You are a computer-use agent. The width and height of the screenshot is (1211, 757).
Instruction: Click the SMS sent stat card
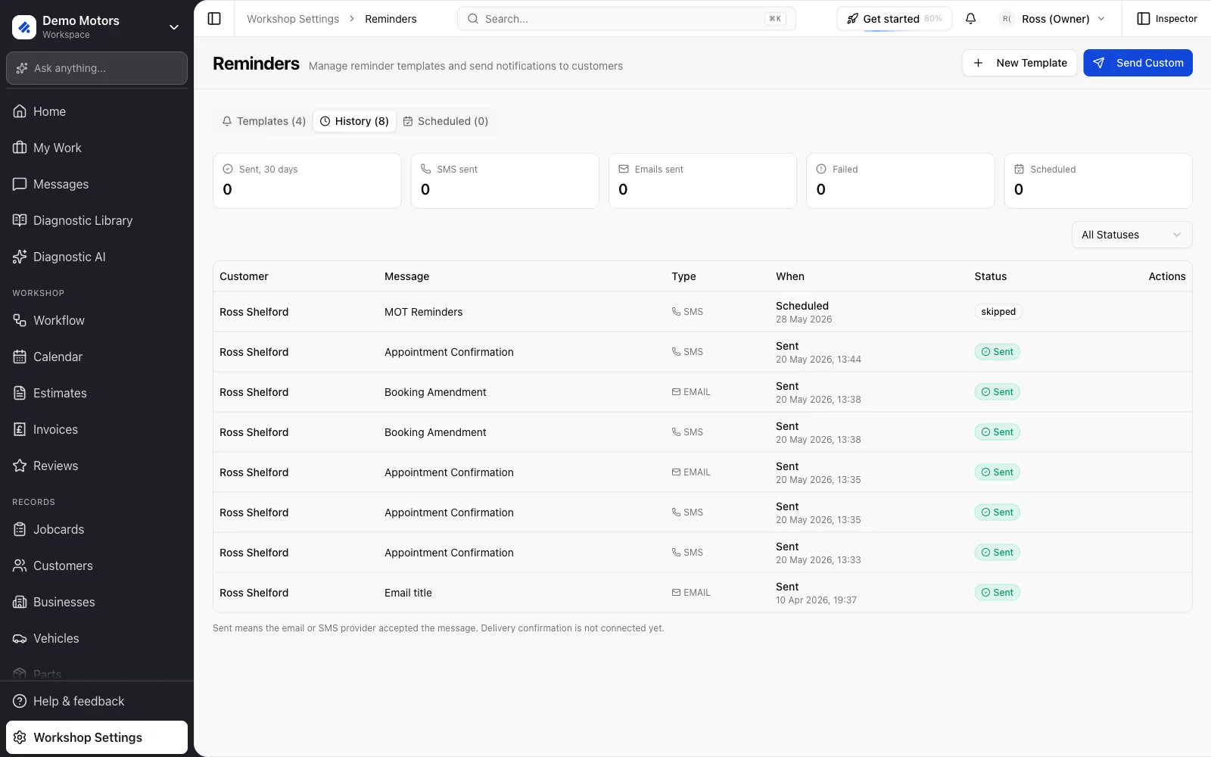pos(505,181)
